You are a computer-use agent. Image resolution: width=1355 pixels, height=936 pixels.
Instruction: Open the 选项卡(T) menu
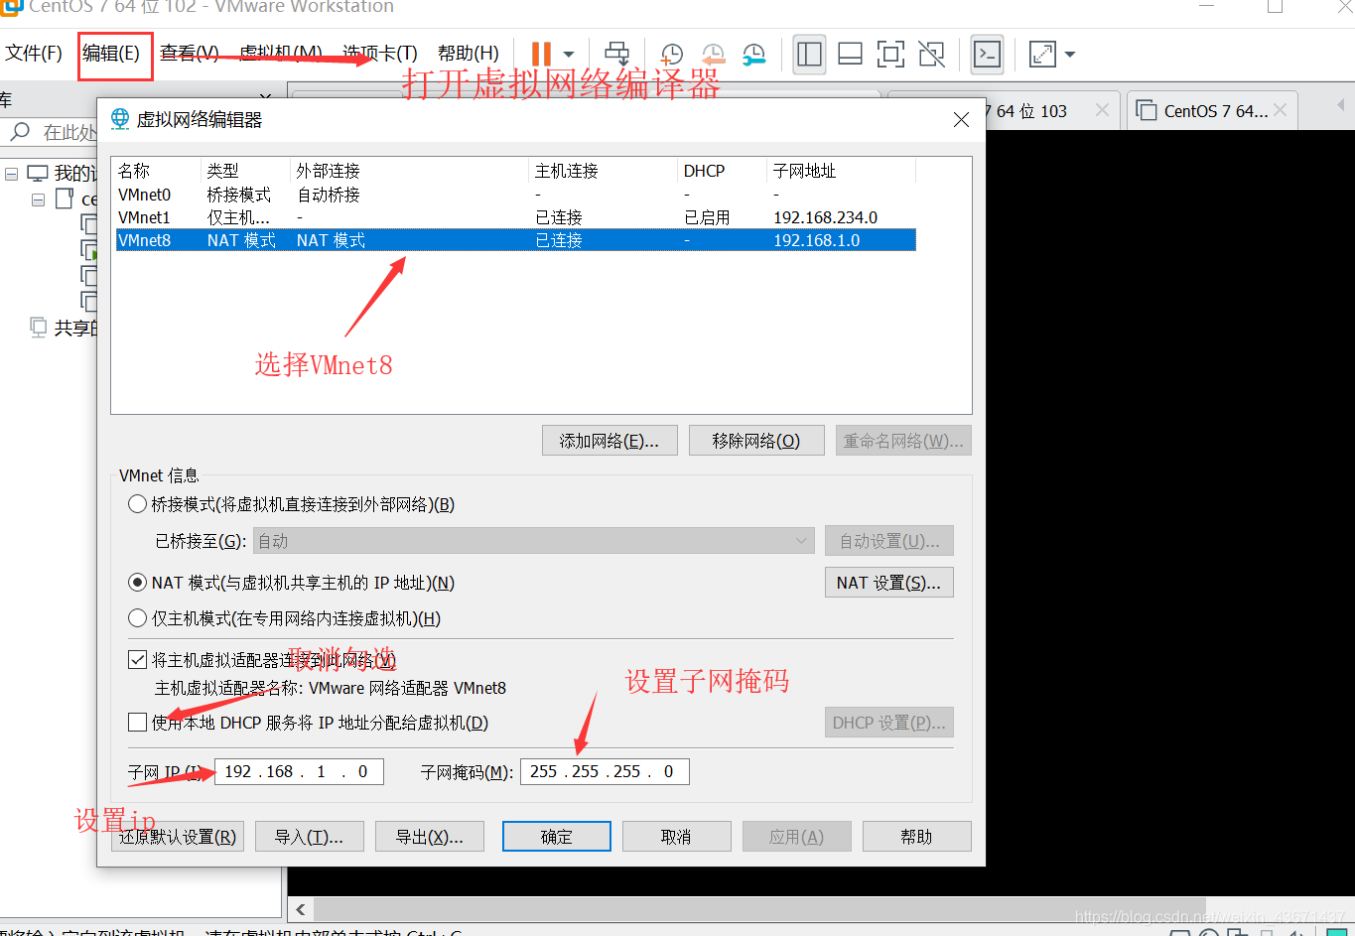(x=380, y=53)
